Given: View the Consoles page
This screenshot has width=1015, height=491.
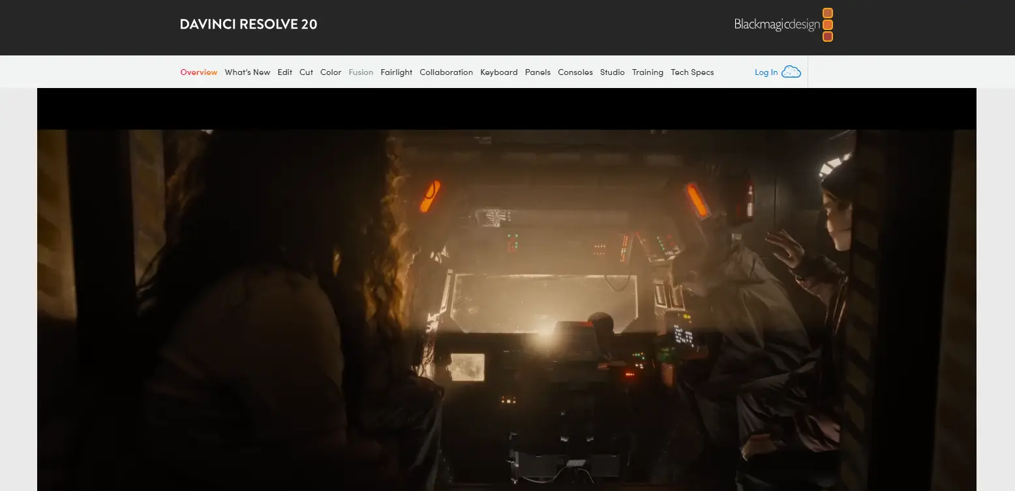Looking at the screenshot, I should [575, 72].
